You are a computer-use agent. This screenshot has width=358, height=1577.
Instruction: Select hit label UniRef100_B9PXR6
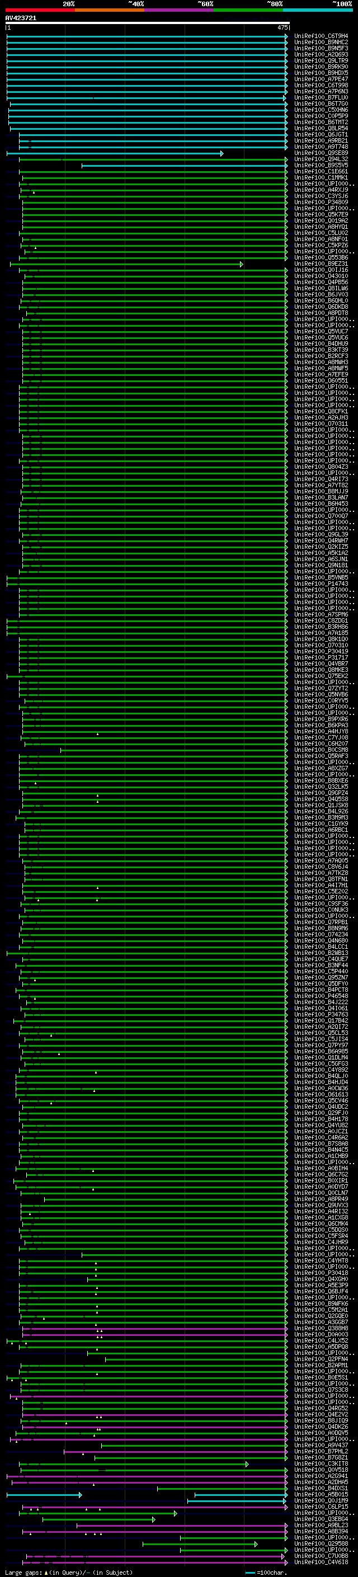(x=321, y=719)
